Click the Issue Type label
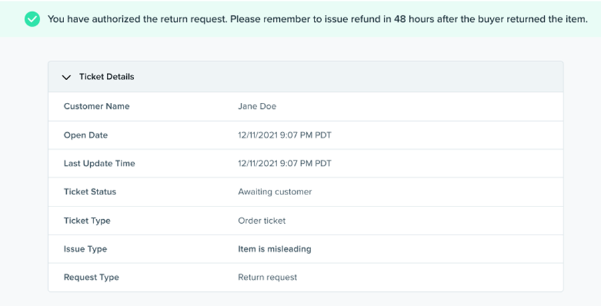The height and width of the screenshot is (306, 601). pyautogui.click(x=85, y=249)
